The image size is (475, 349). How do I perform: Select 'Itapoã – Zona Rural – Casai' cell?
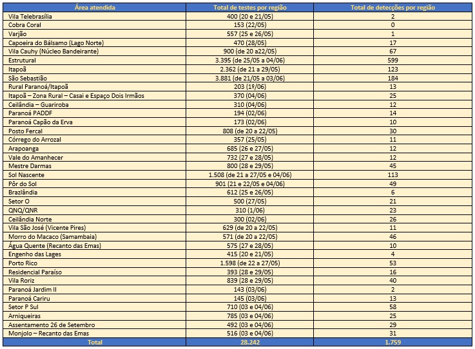pyautogui.click(x=95, y=96)
